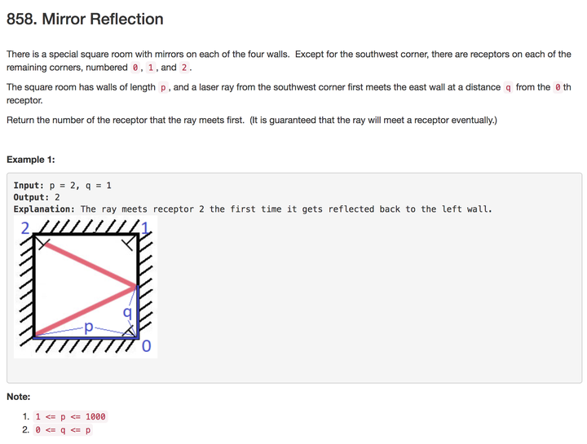Click the "1 <= p <= 1000" constraint
The width and height of the screenshot is (587, 444).
(x=70, y=417)
